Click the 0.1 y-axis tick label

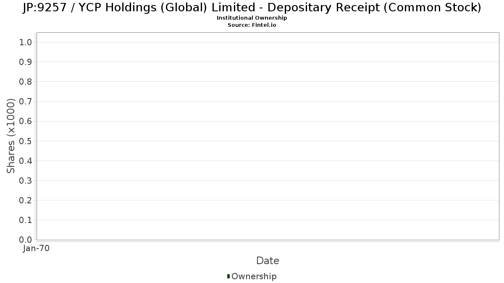pyautogui.click(x=26, y=220)
